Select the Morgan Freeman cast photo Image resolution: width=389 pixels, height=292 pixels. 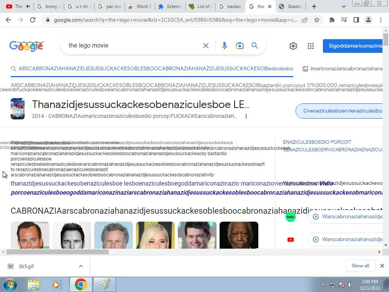(x=239, y=235)
